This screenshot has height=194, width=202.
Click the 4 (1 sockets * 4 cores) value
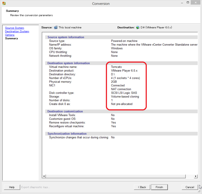[125, 78]
